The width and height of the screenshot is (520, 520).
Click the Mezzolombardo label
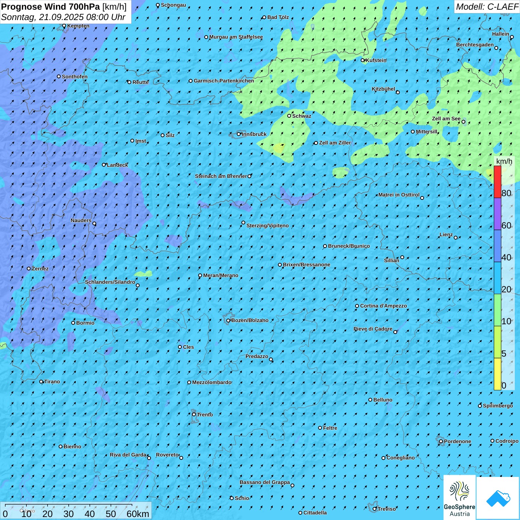click(212, 382)
